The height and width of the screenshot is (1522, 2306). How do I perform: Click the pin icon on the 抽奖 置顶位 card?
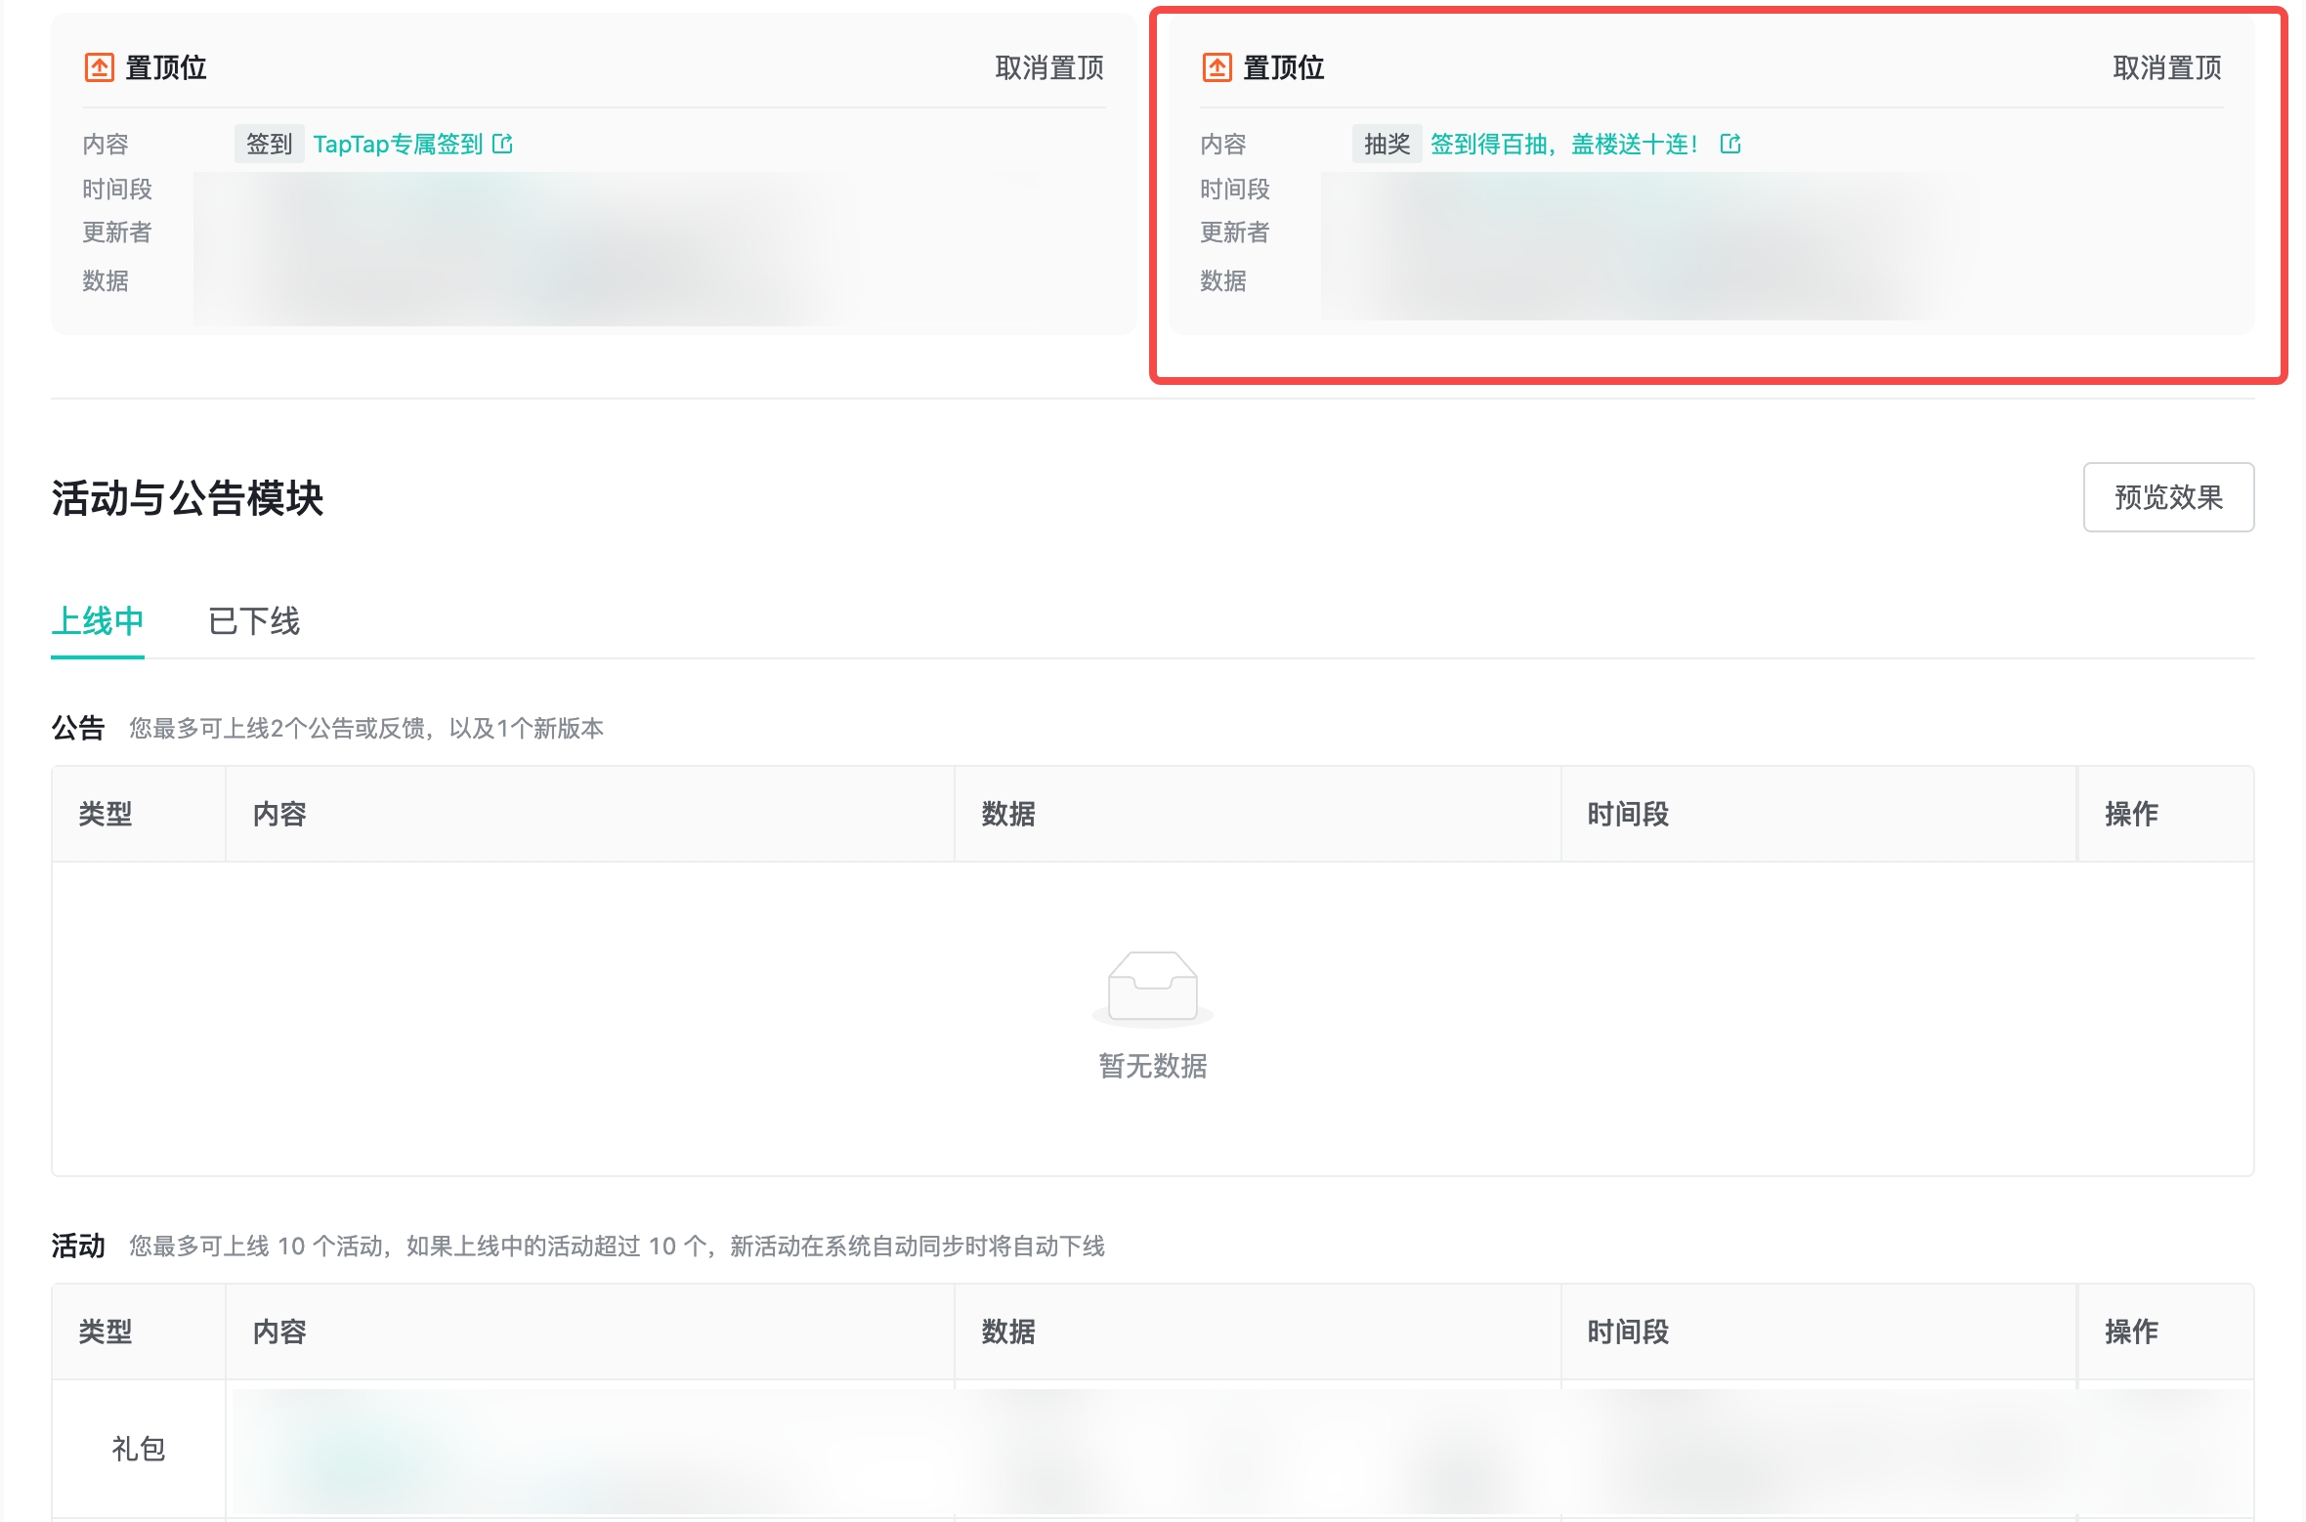click(x=1217, y=67)
